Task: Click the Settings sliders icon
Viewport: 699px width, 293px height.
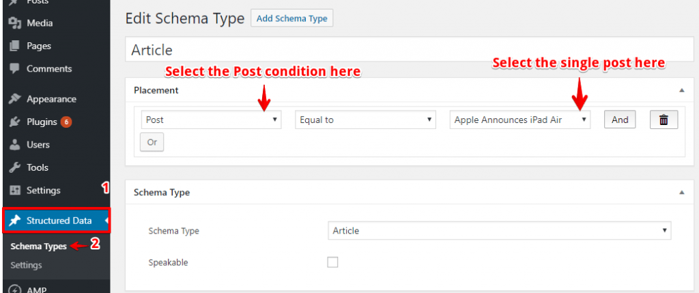Action: coord(15,191)
